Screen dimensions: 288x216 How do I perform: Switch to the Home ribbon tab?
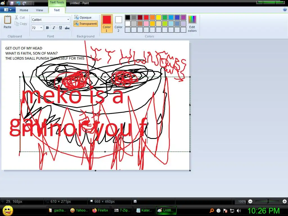click(24, 10)
